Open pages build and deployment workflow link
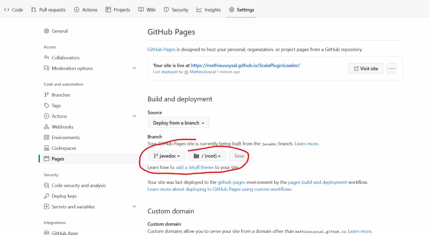Viewport: 430px width, 235px height. coord(317,182)
